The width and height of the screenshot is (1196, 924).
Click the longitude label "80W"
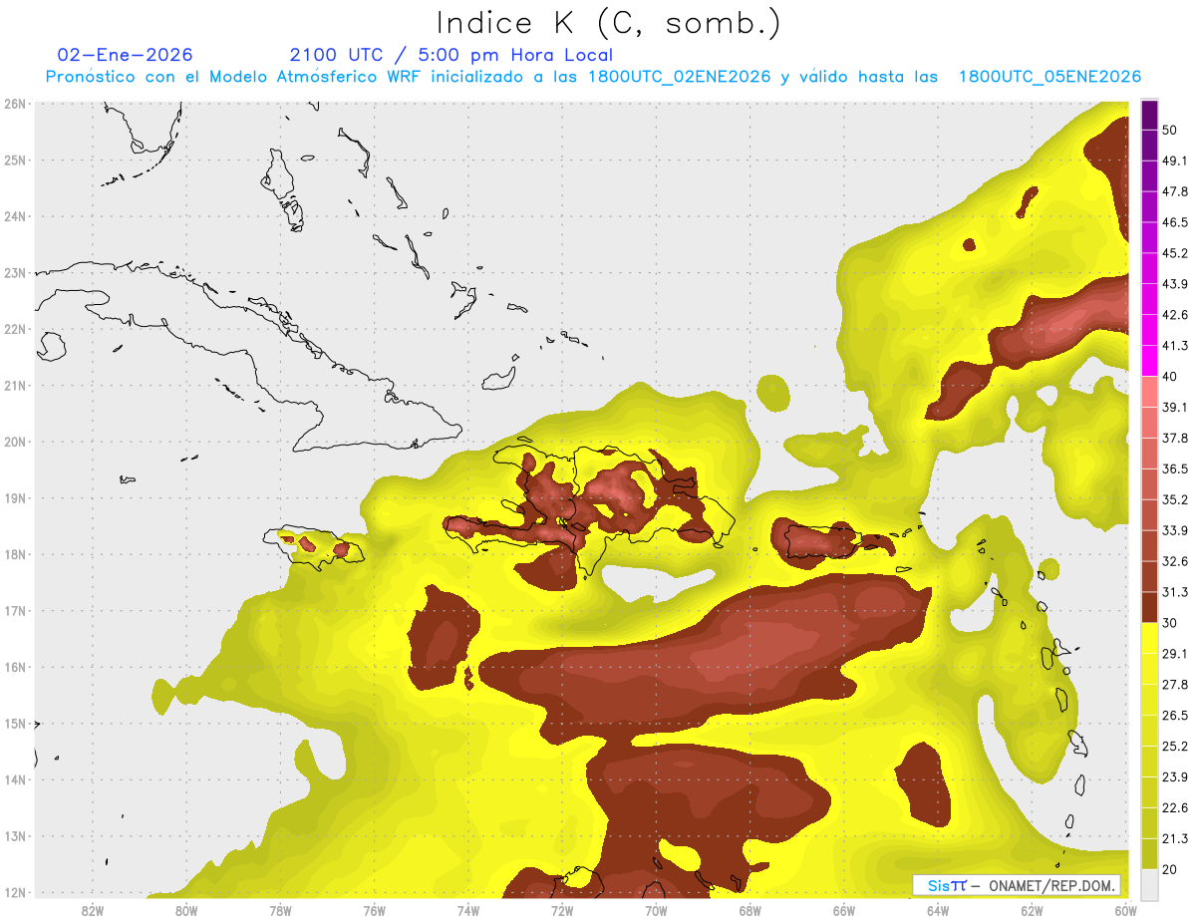click(185, 911)
